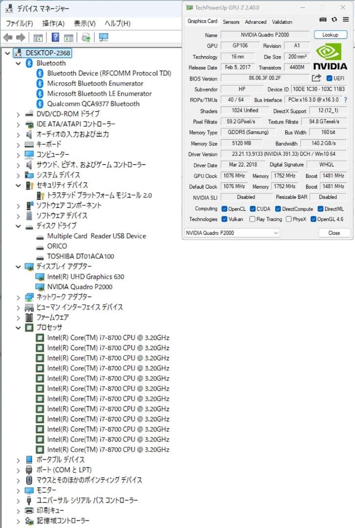
Task: Select the Microsoft Bluetooth Enumerator entry
Action: coord(95,84)
